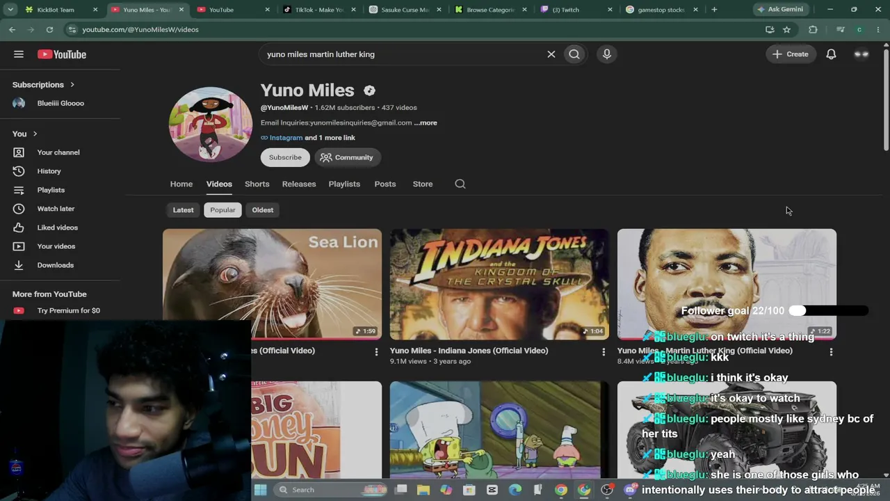
Task: Open the Community button
Action: click(347, 157)
